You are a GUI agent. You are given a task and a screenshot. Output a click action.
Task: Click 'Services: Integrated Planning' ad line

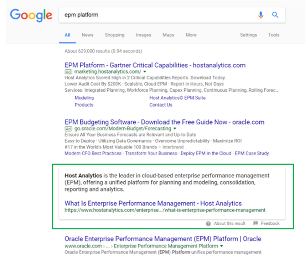(172, 90)
